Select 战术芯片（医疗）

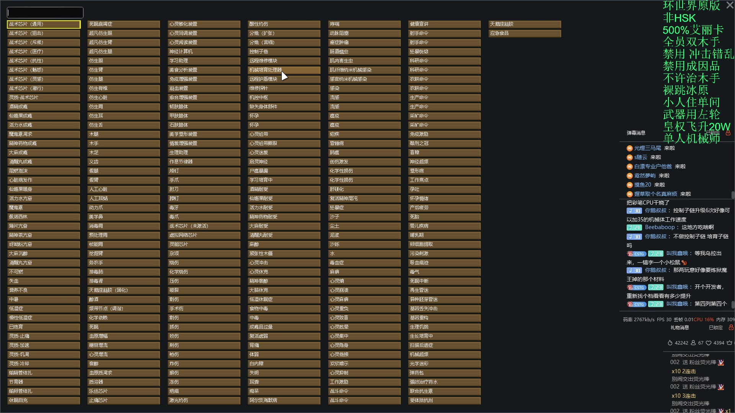coord(44,52)
